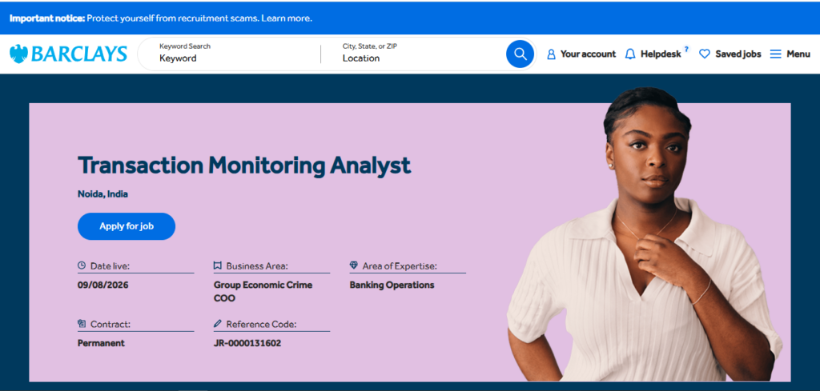Click the document icon beside Contract
The width and height of the screenshot is (820, 391).
point(82,324)
